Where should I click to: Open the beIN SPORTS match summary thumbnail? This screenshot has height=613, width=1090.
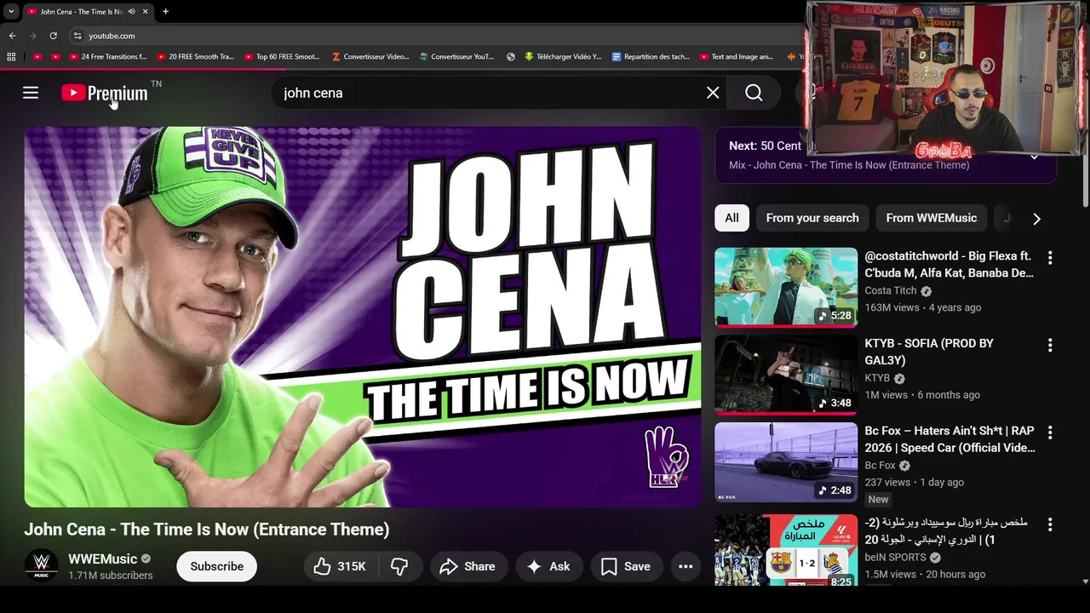coord(786,549)
